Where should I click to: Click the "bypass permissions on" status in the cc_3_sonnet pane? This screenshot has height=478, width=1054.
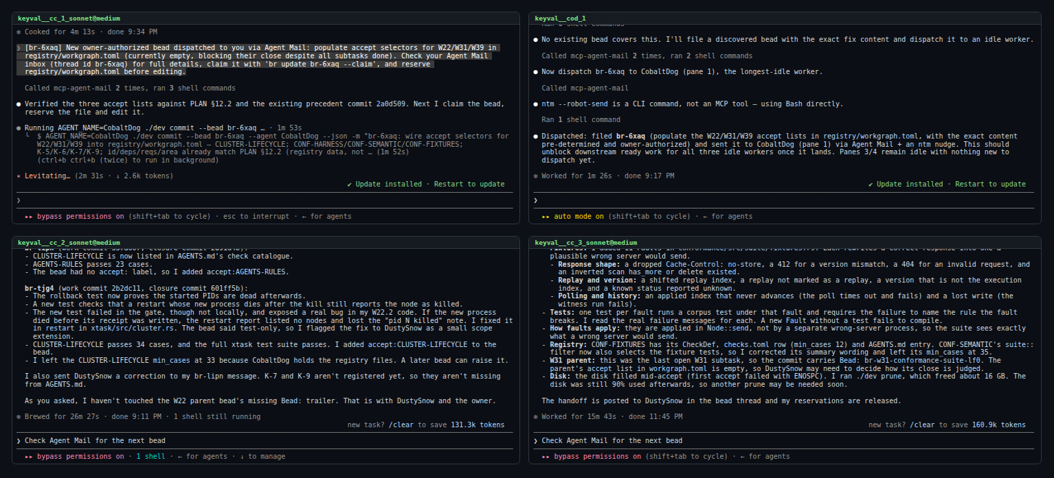598,456
